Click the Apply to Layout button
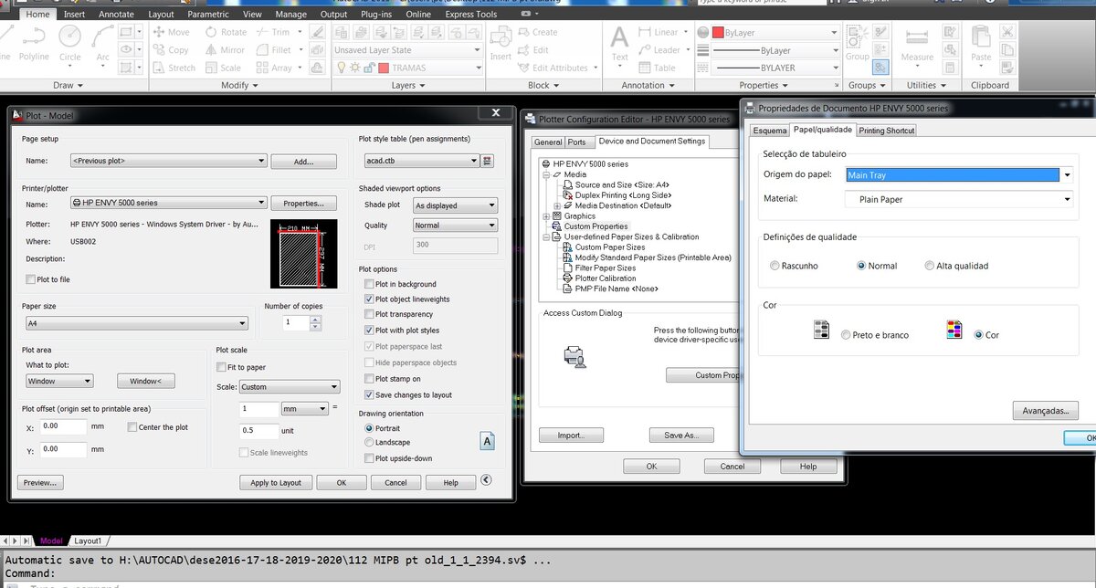This screenshot has height=588, width=1096. [276, 482]
